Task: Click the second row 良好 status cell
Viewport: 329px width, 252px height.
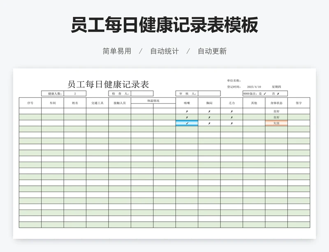Action: coord(276,117)
